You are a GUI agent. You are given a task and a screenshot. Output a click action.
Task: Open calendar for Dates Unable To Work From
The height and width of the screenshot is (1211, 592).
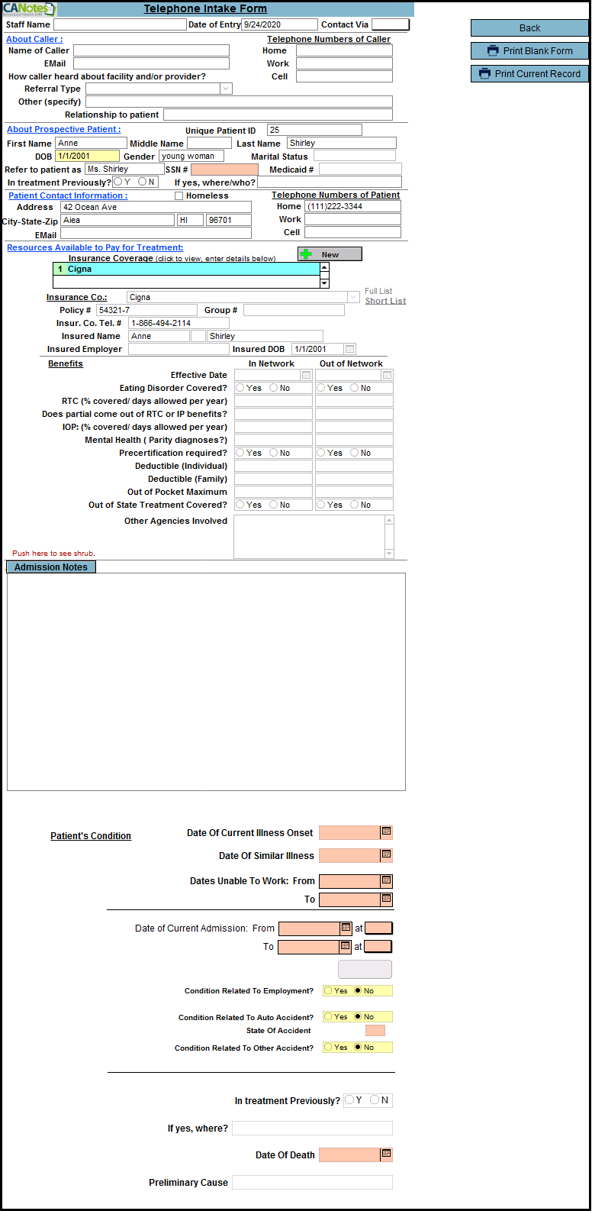tap(386, 880)
